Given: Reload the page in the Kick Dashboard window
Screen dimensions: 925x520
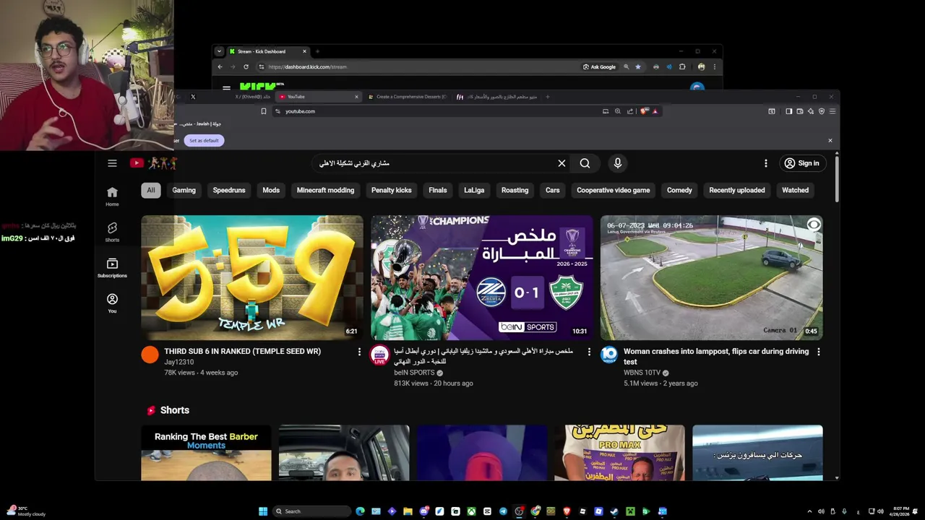Looking at the screenshot, I should tap(246, 66).
